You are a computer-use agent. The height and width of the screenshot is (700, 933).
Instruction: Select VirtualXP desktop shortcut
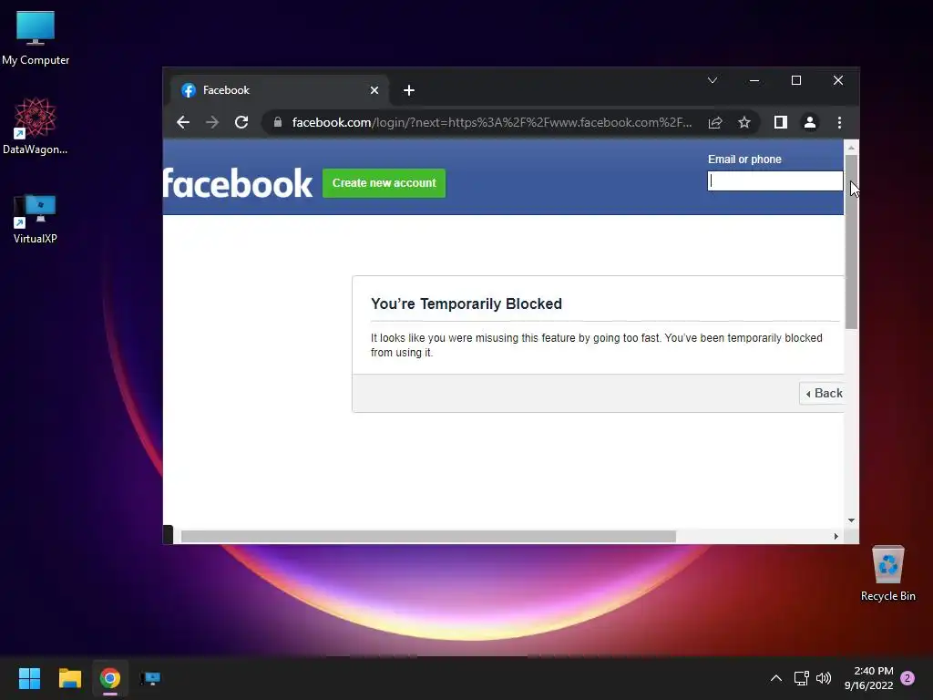[36, 219]
